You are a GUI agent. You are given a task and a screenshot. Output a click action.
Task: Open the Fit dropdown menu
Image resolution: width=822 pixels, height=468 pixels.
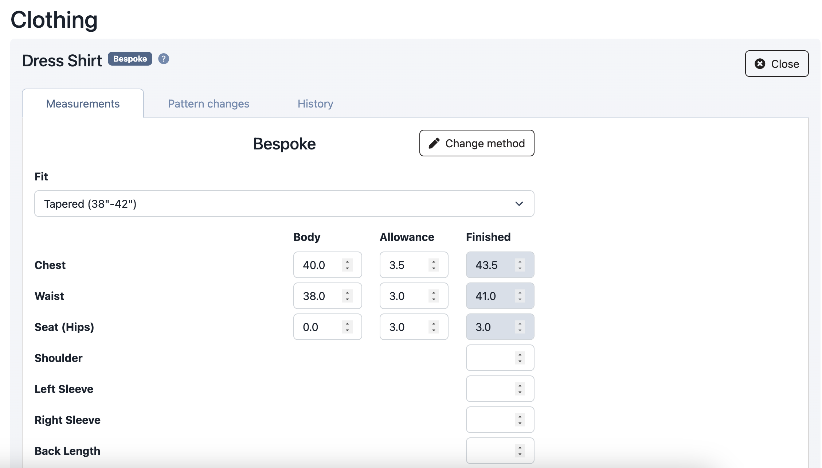pos(284,204)
